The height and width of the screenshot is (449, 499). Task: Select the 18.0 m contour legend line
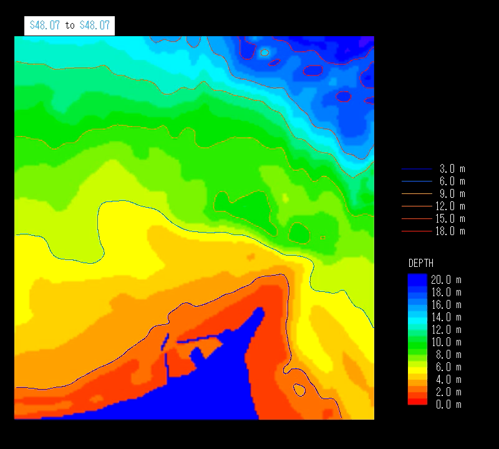coord(417,231)
